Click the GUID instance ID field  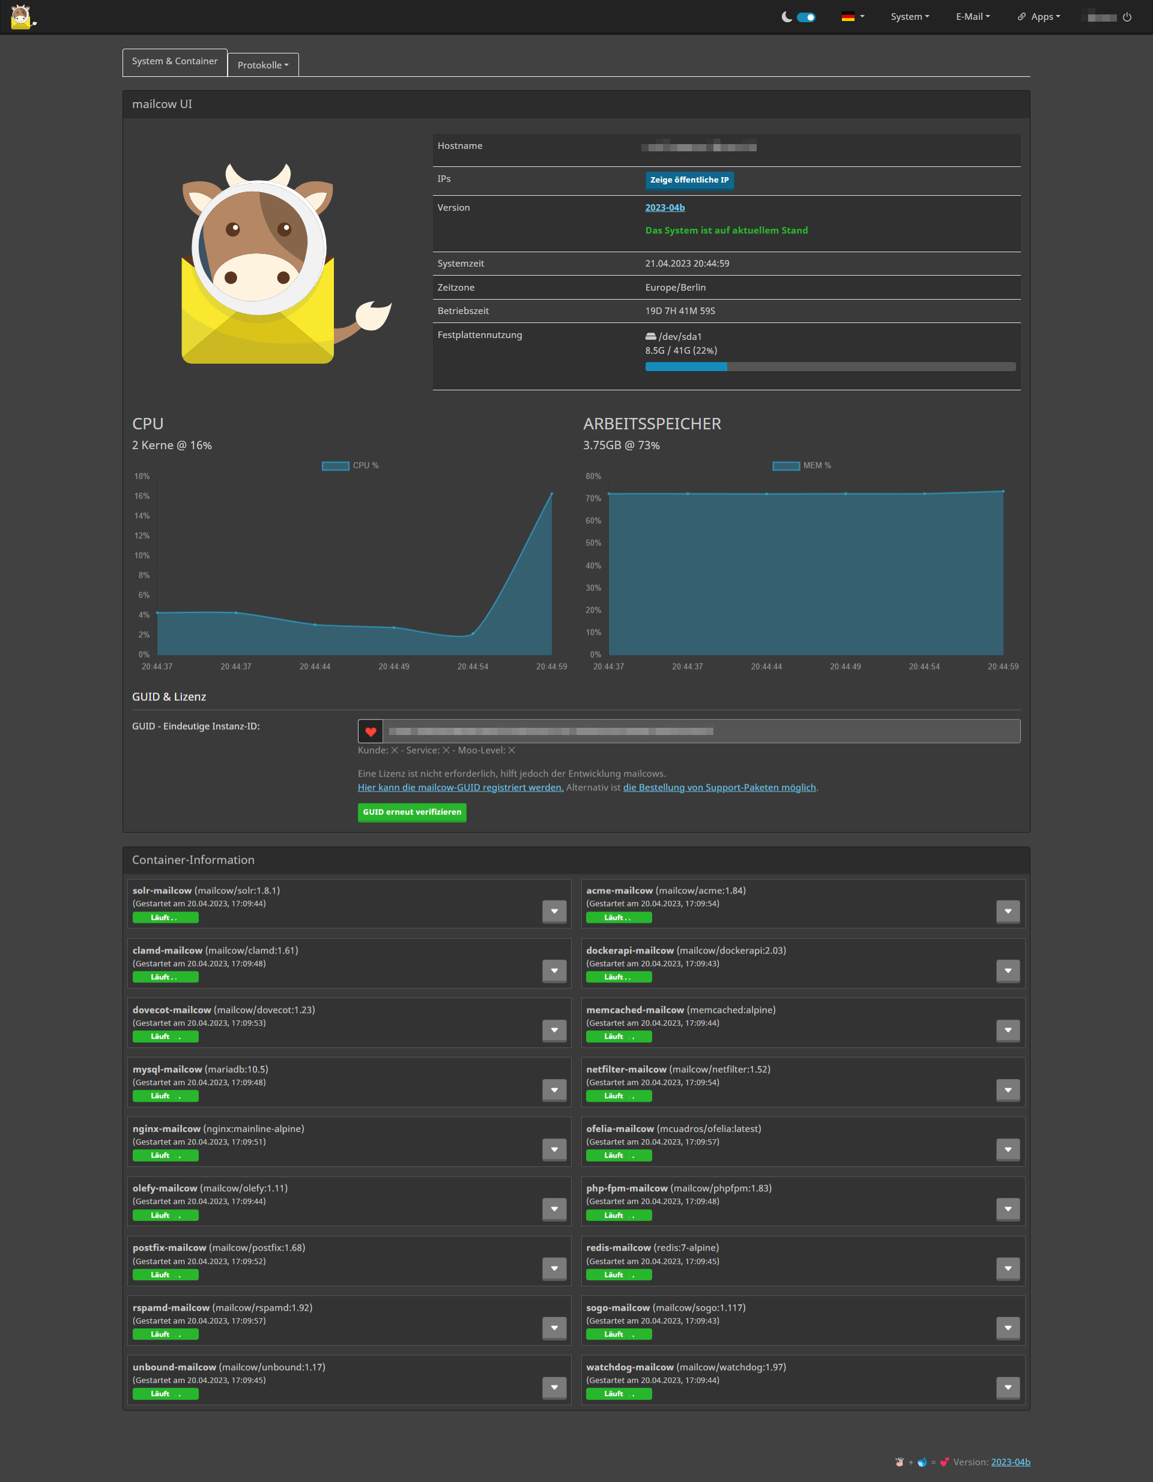(x=700, y=731)
